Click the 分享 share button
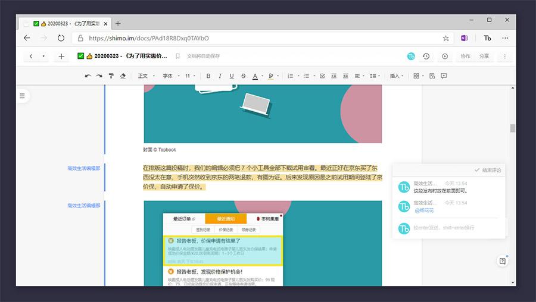 coord(484,56)
